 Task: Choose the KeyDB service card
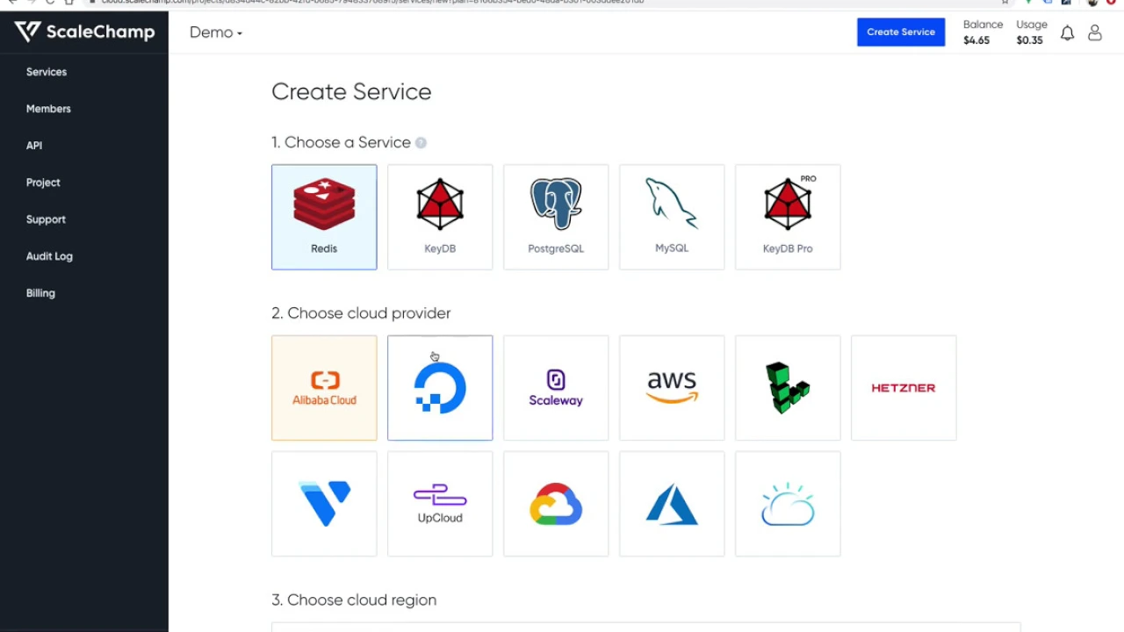tap(440, 217)
